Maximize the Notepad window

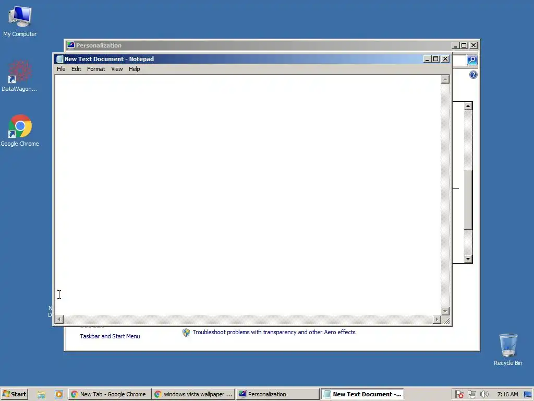click(435, 59)
